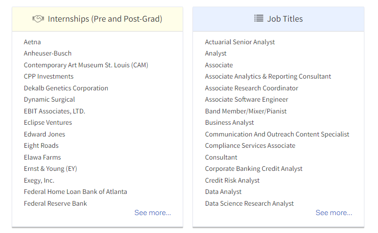The height and width of the screenshot is (233, 378).
Task: Open the CPP Investments entry
Action: tap(48, 77)
